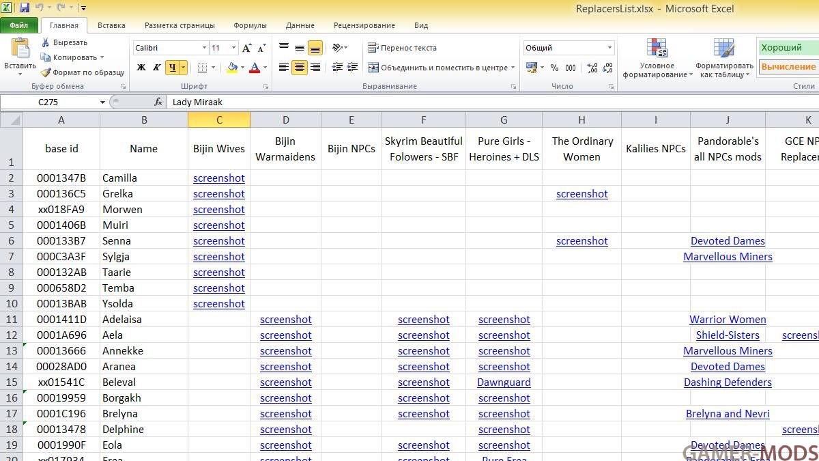819x461 pixels.
Task: Switch to the Формулы tab
Action: (250, 25)
